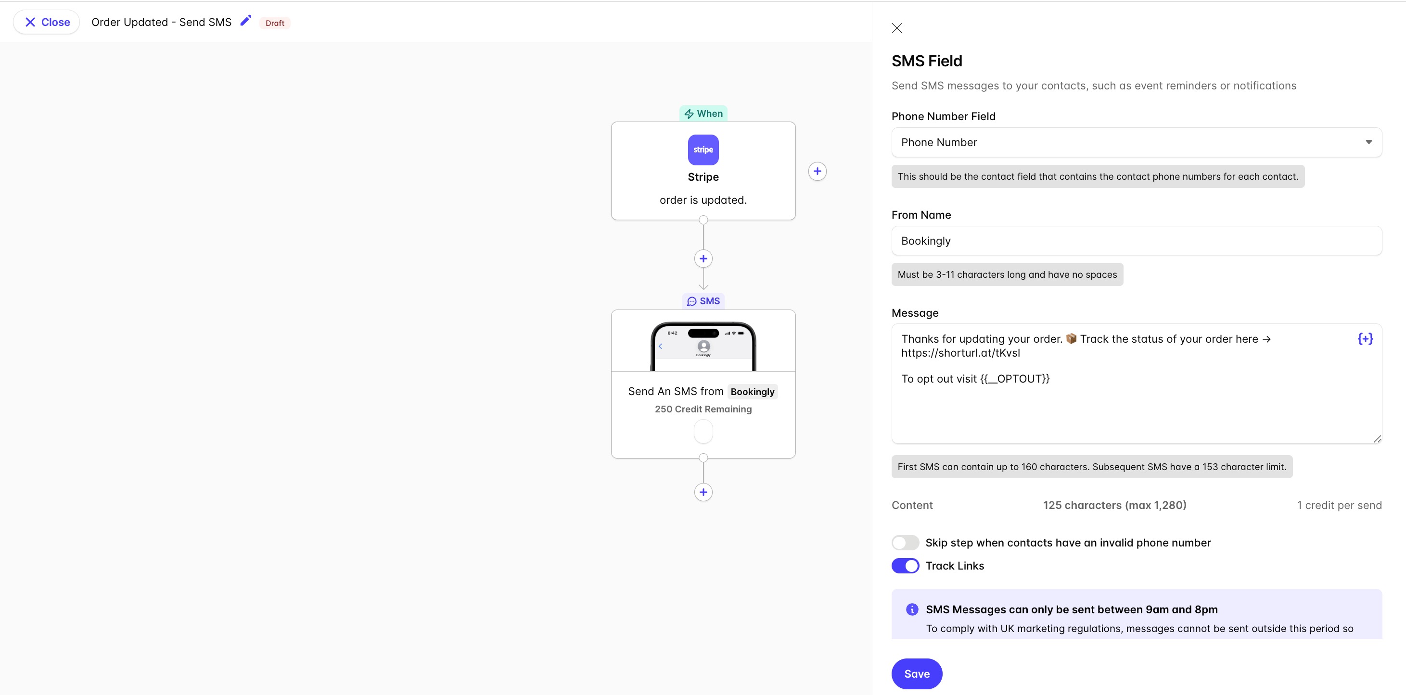Add a trigger with plus beside Stripe card
Viewport: 1406px width, 695px height.
817,171
